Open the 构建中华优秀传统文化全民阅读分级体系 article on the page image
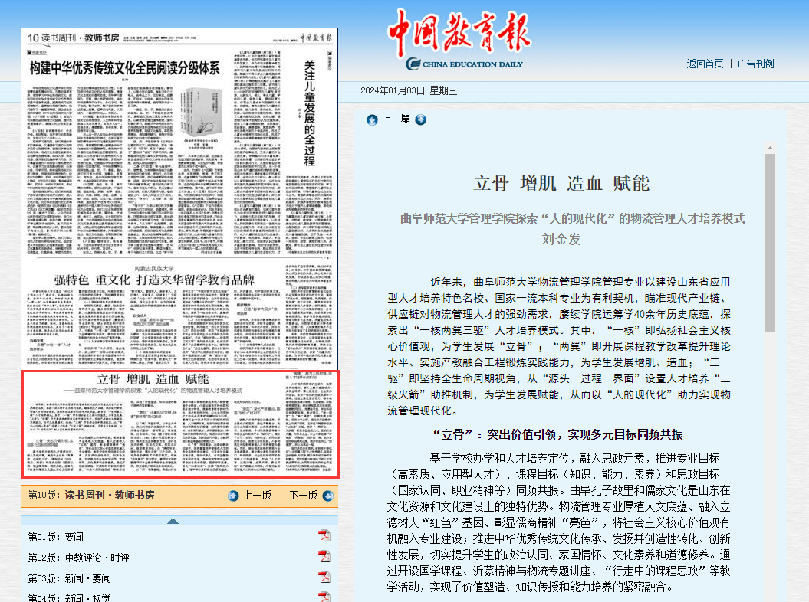 127,69
